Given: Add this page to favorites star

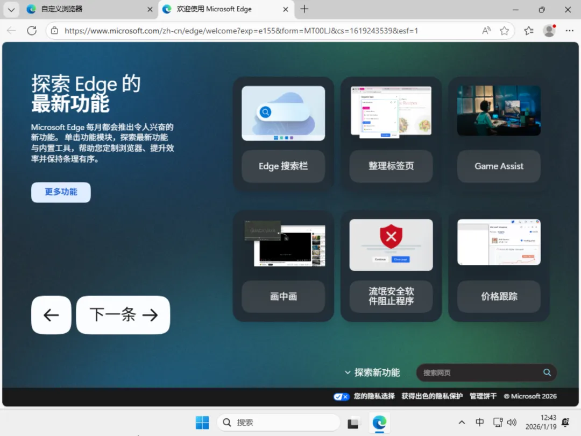Looking at the screenshot, I should pyautogui.click(x=504, y=31).
